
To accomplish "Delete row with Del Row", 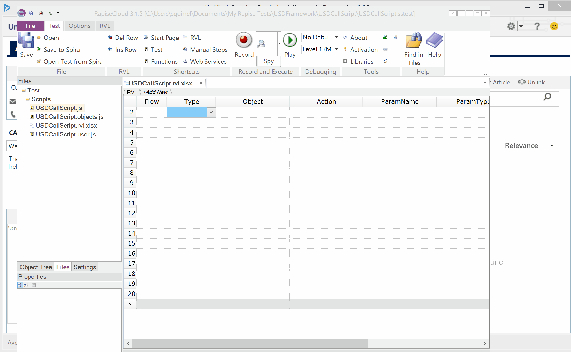I will tap(123, 38).
